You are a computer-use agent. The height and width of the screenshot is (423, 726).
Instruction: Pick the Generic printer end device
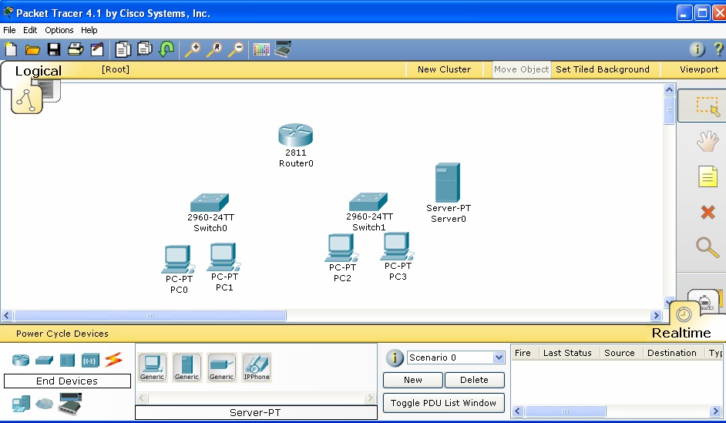tap(221, 367)
